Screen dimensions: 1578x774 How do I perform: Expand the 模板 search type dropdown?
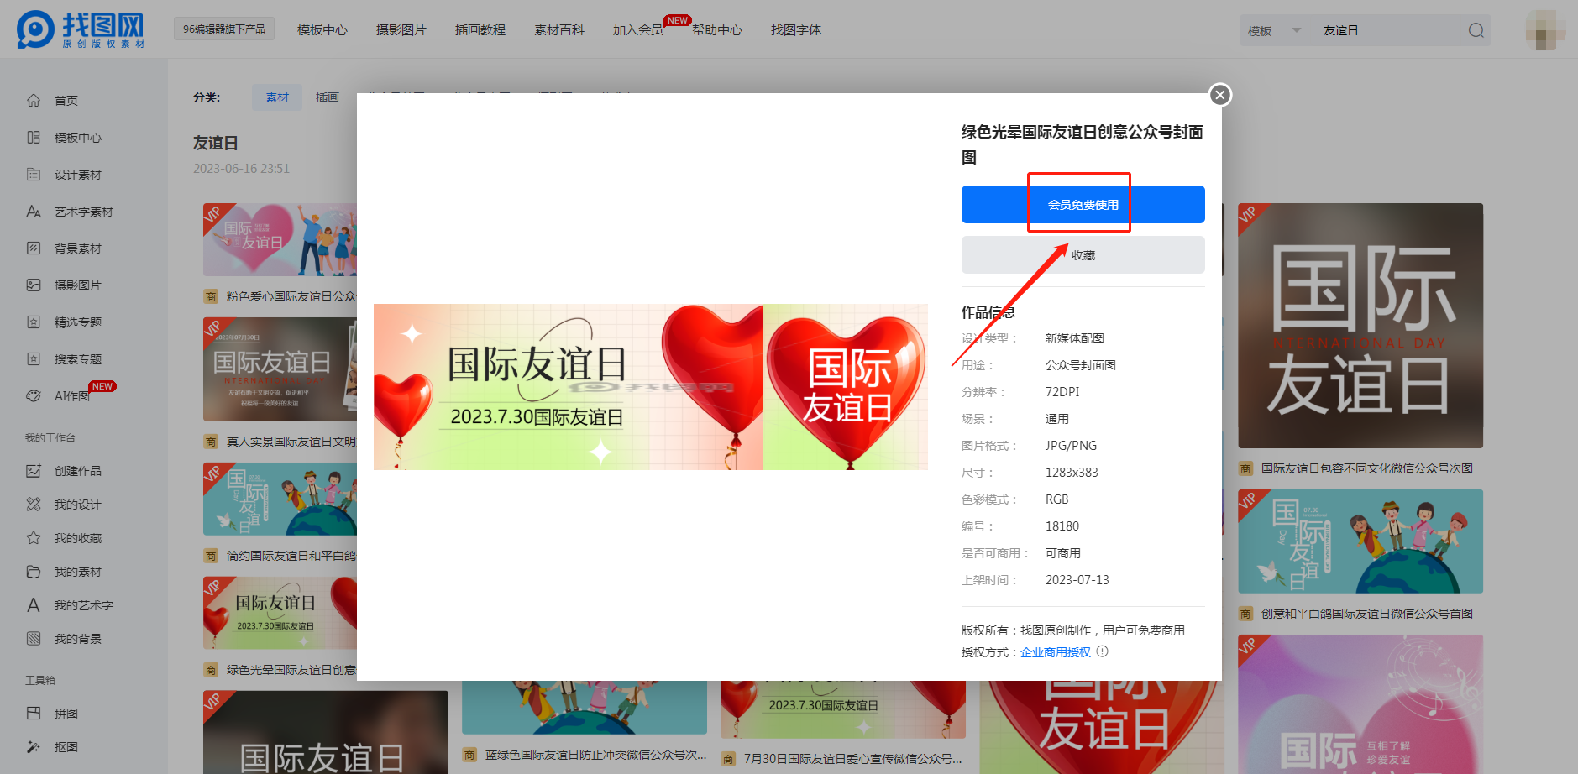[x=1274, y=31]
